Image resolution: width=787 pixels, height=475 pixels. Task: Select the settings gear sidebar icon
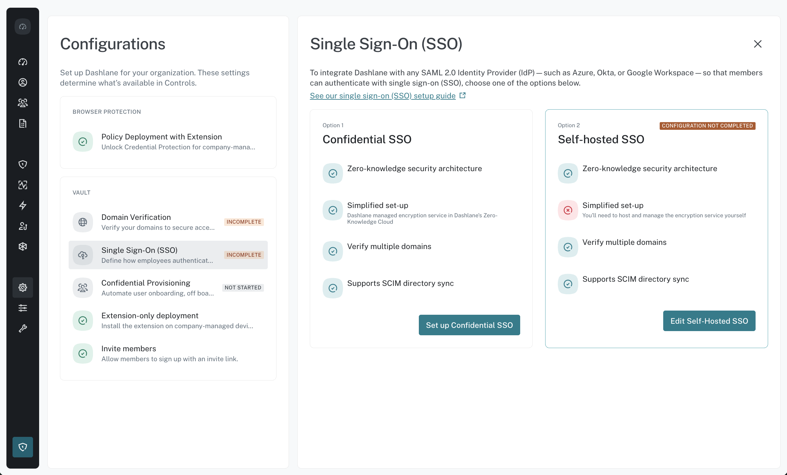(x=23, y=287)
